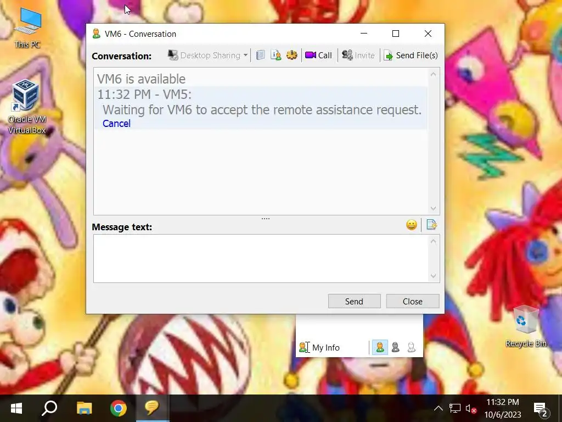This screenshot has width=562, height=422.
Task: Focus the Message text input box
Action: point(261,258)
